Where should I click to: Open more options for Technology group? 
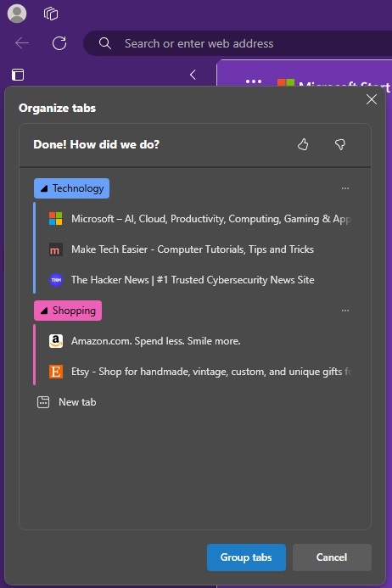(345, 188)
